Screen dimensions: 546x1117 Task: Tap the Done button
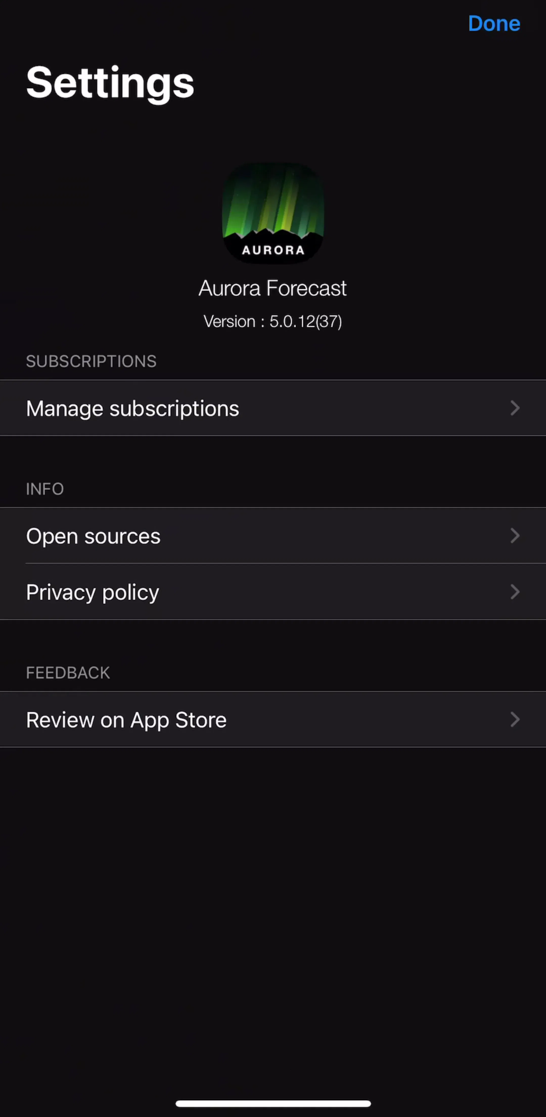click(x=494, y=24)
